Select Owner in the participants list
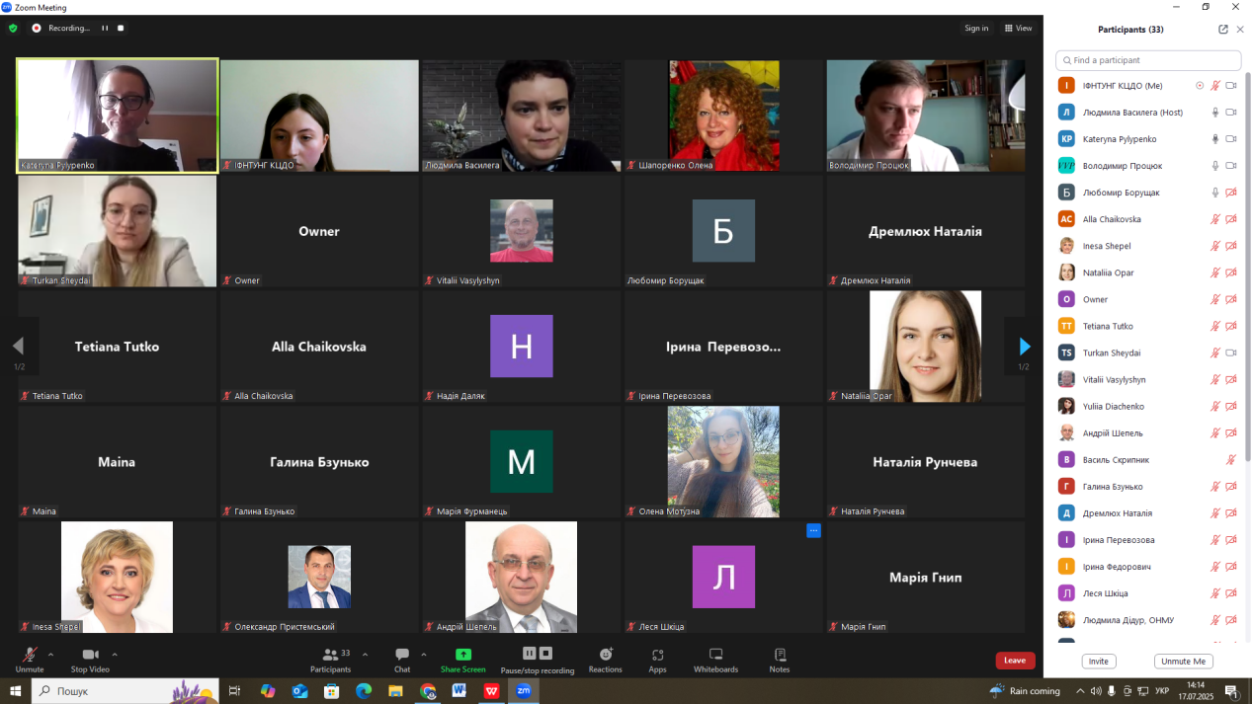This screenshot has height=704, width=1252. click(x=1148, y=299)
